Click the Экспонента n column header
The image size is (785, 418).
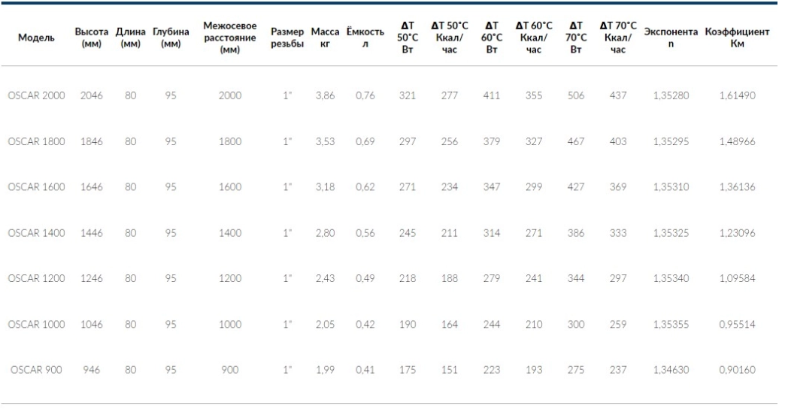tap(671, 38)
